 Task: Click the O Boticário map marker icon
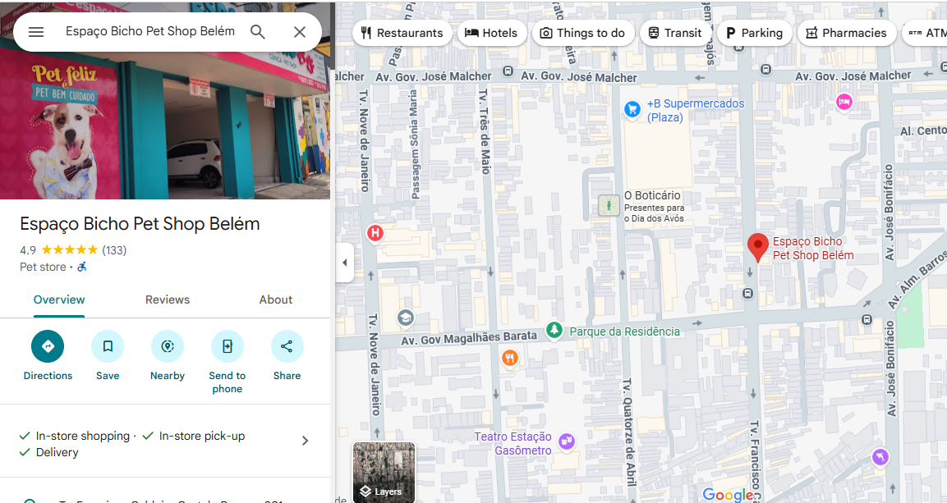coord(609,206)
